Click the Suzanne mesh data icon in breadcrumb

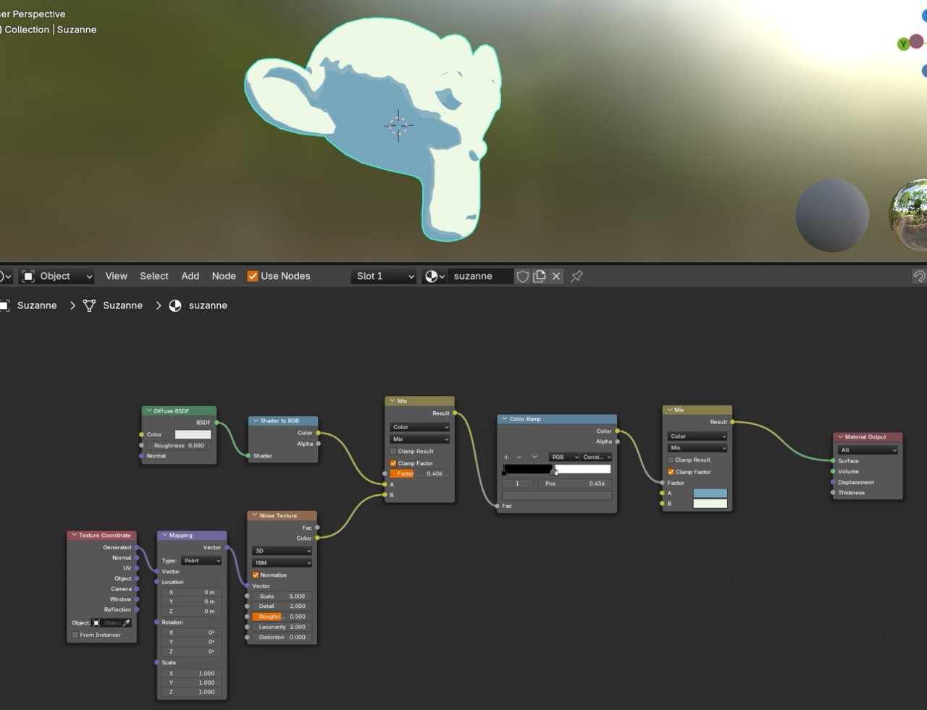89,305
